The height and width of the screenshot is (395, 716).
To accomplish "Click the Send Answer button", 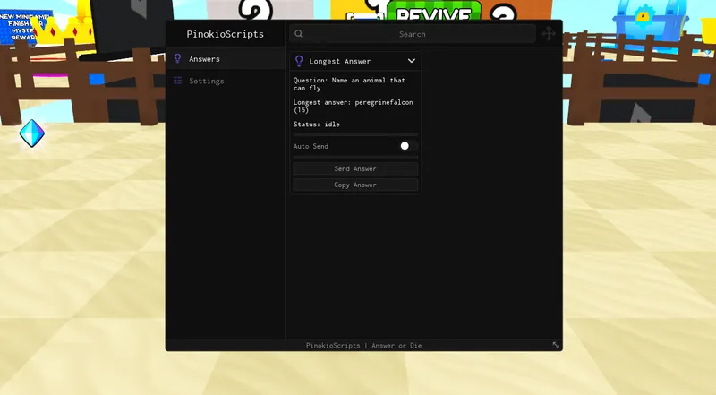I will [x=355, y=168].
